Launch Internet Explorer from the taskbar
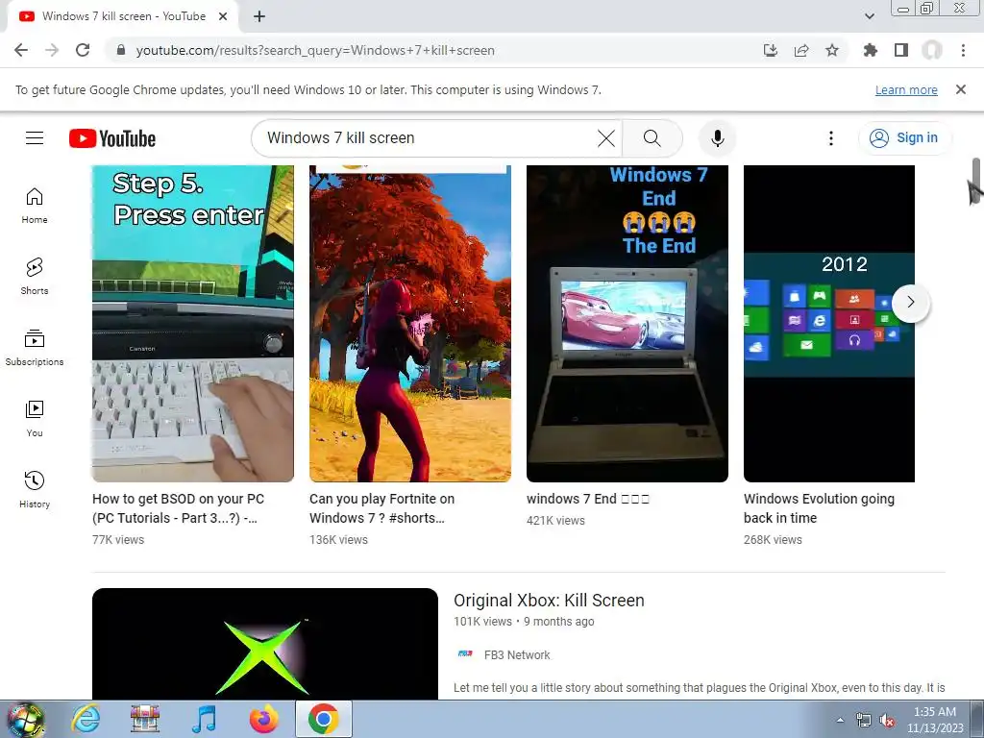The image size is (984, 738). coord(86,720)
